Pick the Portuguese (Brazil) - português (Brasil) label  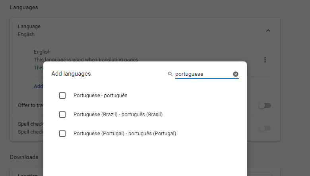118,115
